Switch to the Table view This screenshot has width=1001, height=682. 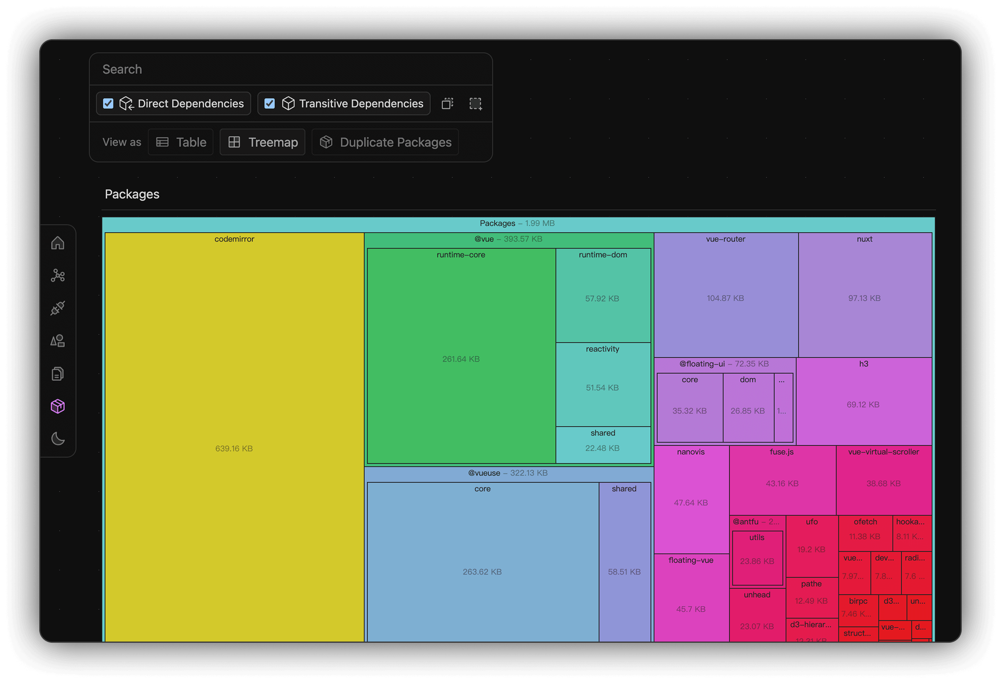click(181, 142)
